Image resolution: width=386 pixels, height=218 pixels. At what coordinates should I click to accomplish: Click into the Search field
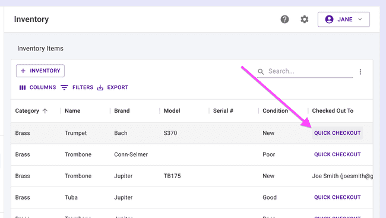(310, 71)
